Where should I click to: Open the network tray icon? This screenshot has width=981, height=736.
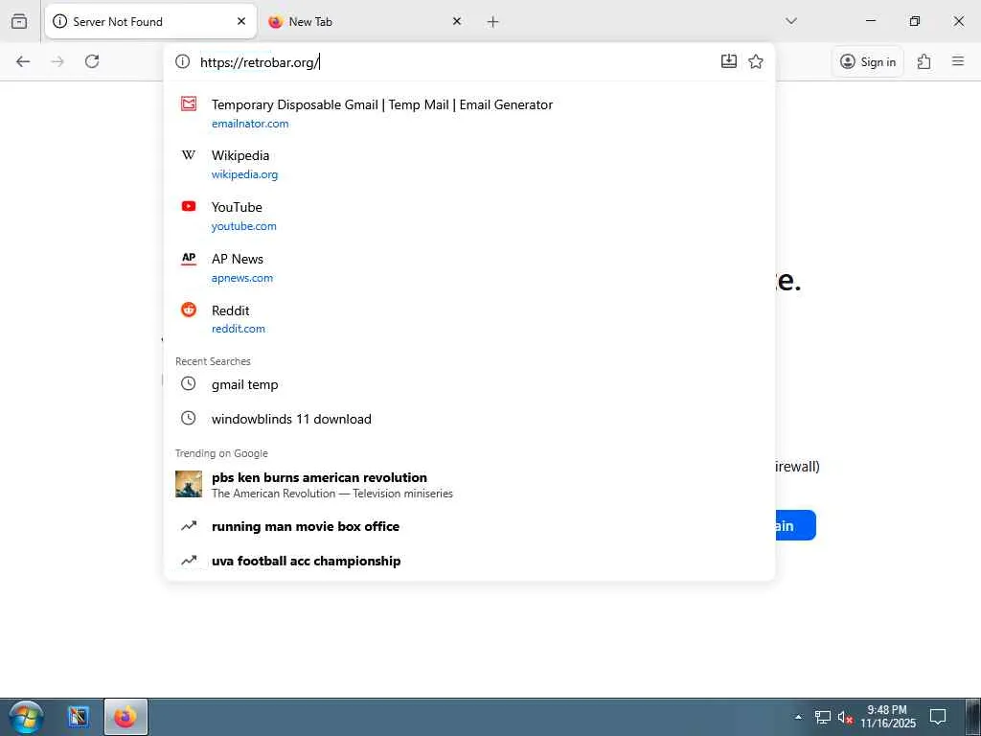tap(822, 717)
